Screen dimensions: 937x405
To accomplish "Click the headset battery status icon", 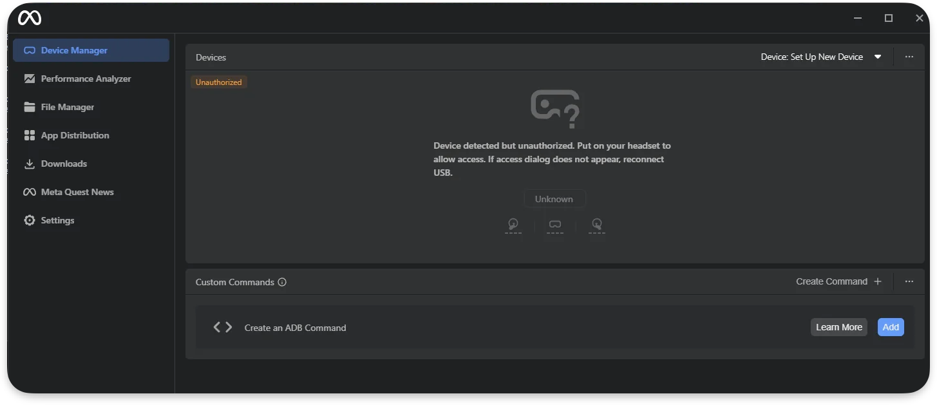I will pyautogui.click(x=554, y=224).
